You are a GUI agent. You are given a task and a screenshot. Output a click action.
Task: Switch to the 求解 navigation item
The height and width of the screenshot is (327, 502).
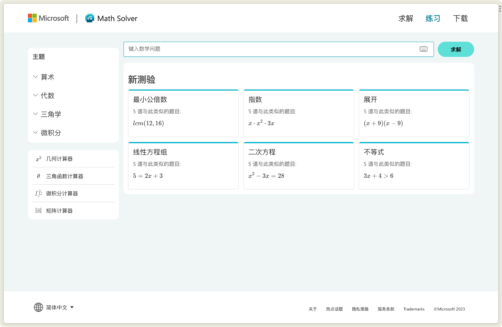click(x=406, y=18)
